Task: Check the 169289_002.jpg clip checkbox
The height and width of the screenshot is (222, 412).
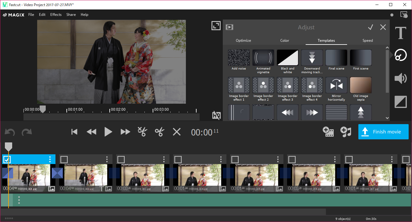Action: (64, 159)
